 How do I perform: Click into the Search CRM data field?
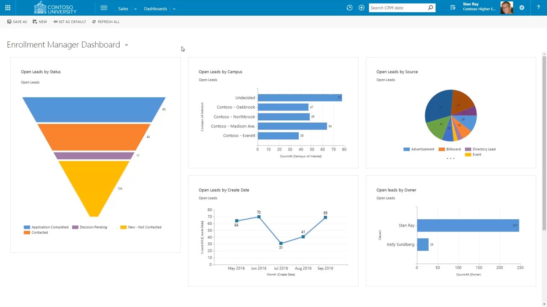click(x=398, y=8)
